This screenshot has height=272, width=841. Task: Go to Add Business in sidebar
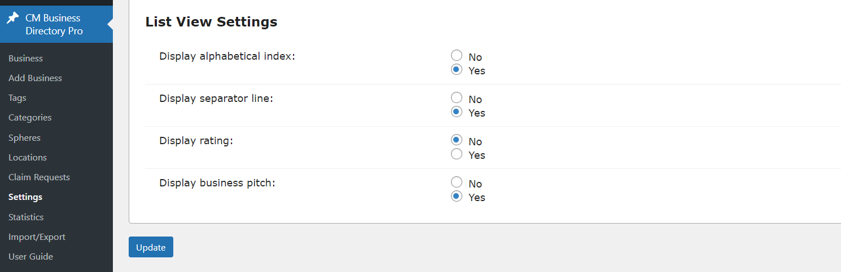tap(35, 78)
